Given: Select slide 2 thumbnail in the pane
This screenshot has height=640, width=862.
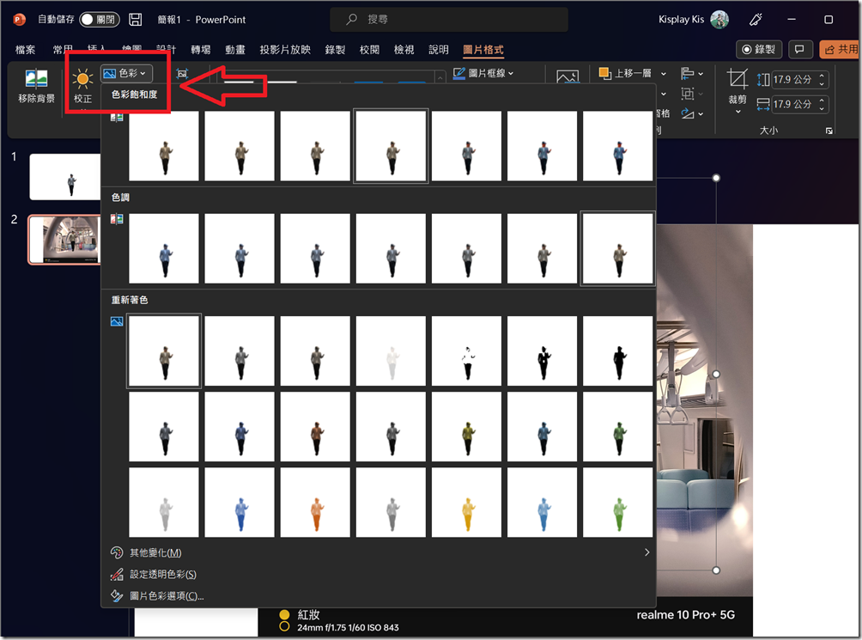Looking at the screenshot, I should [64, 240].
